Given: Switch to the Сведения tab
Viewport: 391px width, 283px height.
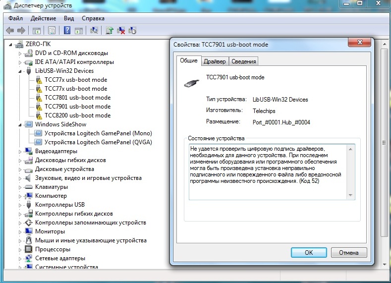Looking at the screenshot, I should click(x=244, y=61).
